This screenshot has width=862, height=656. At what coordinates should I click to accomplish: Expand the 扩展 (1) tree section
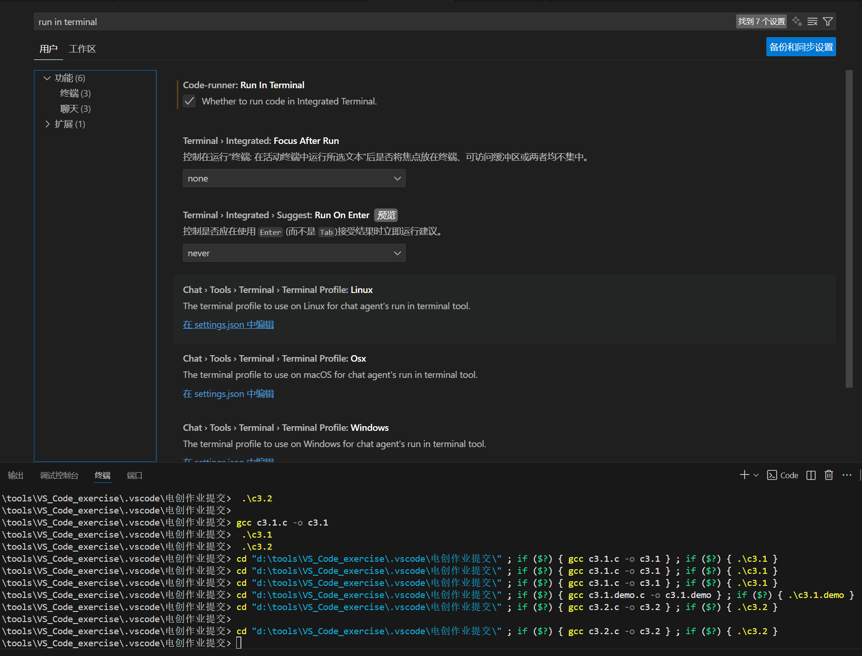[47, 124]
